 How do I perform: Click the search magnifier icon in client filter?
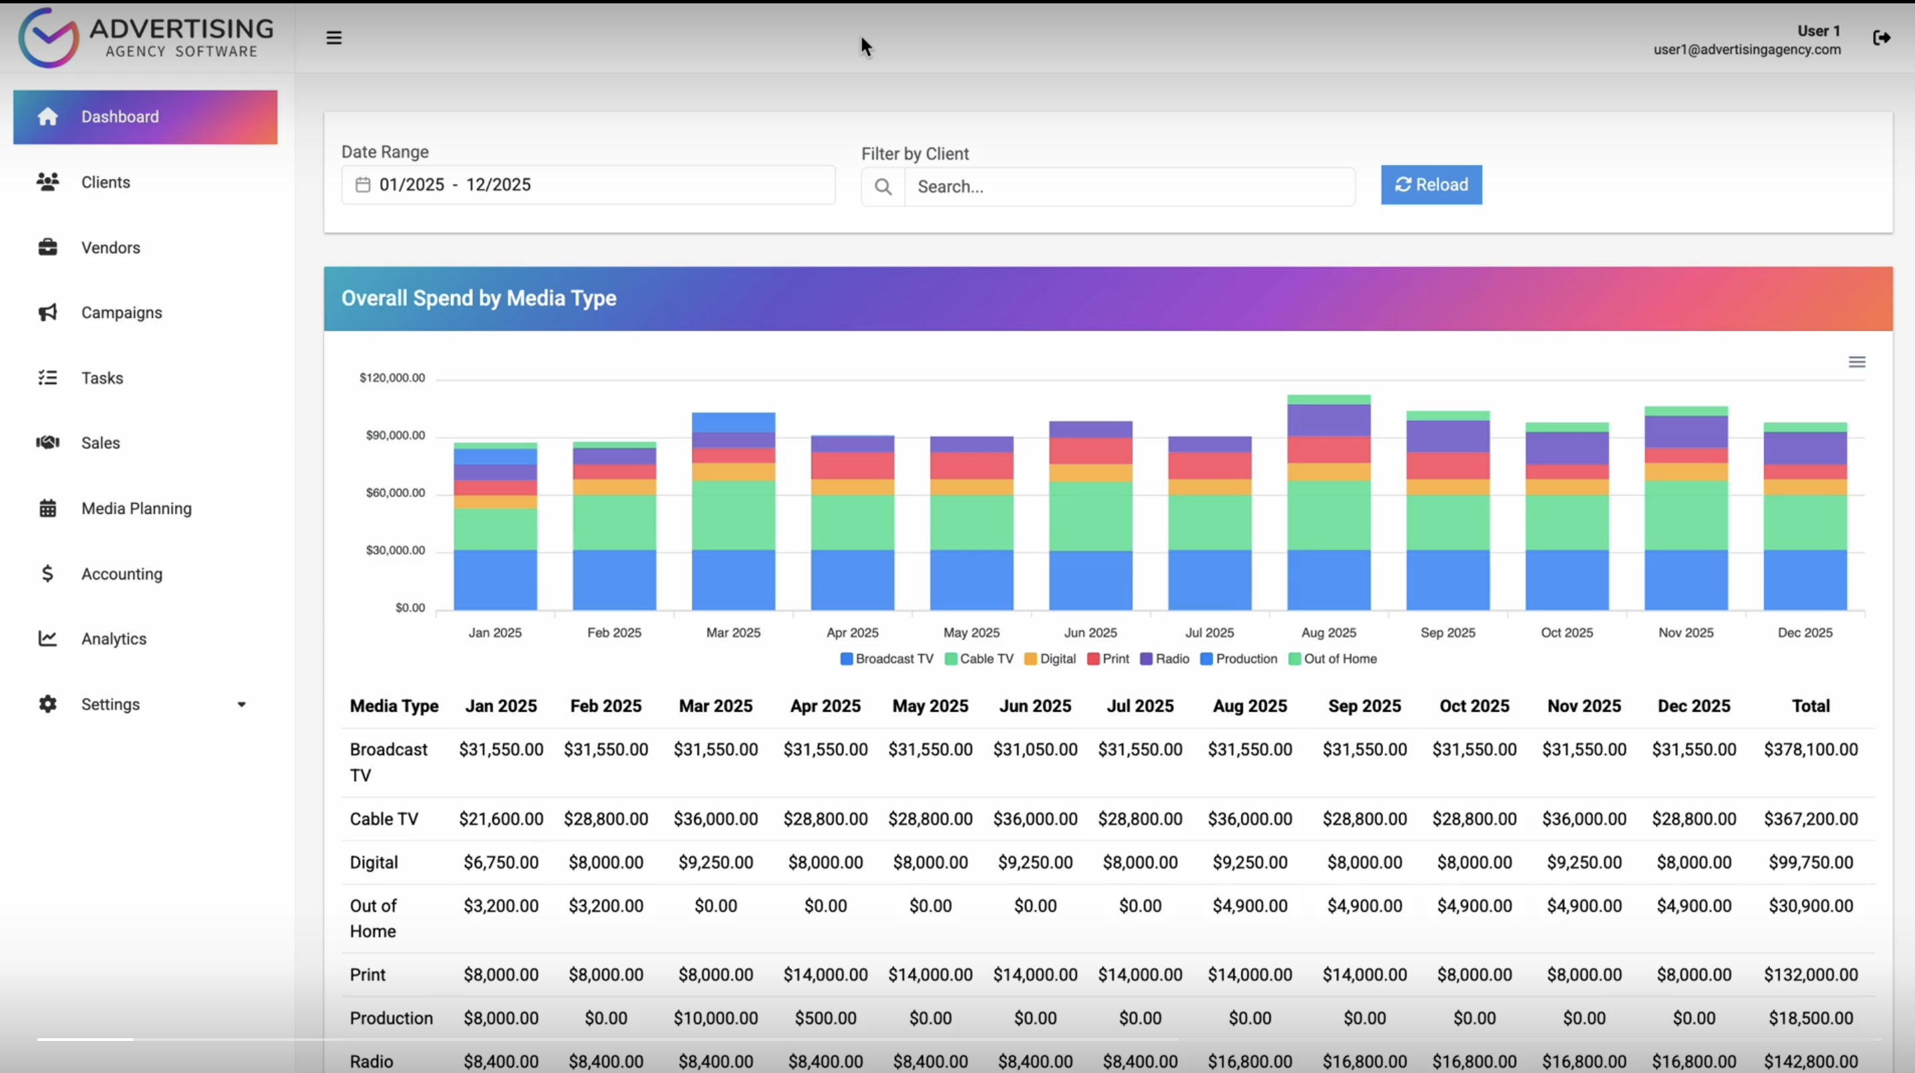pyautogui.click(x=883, y=186)
